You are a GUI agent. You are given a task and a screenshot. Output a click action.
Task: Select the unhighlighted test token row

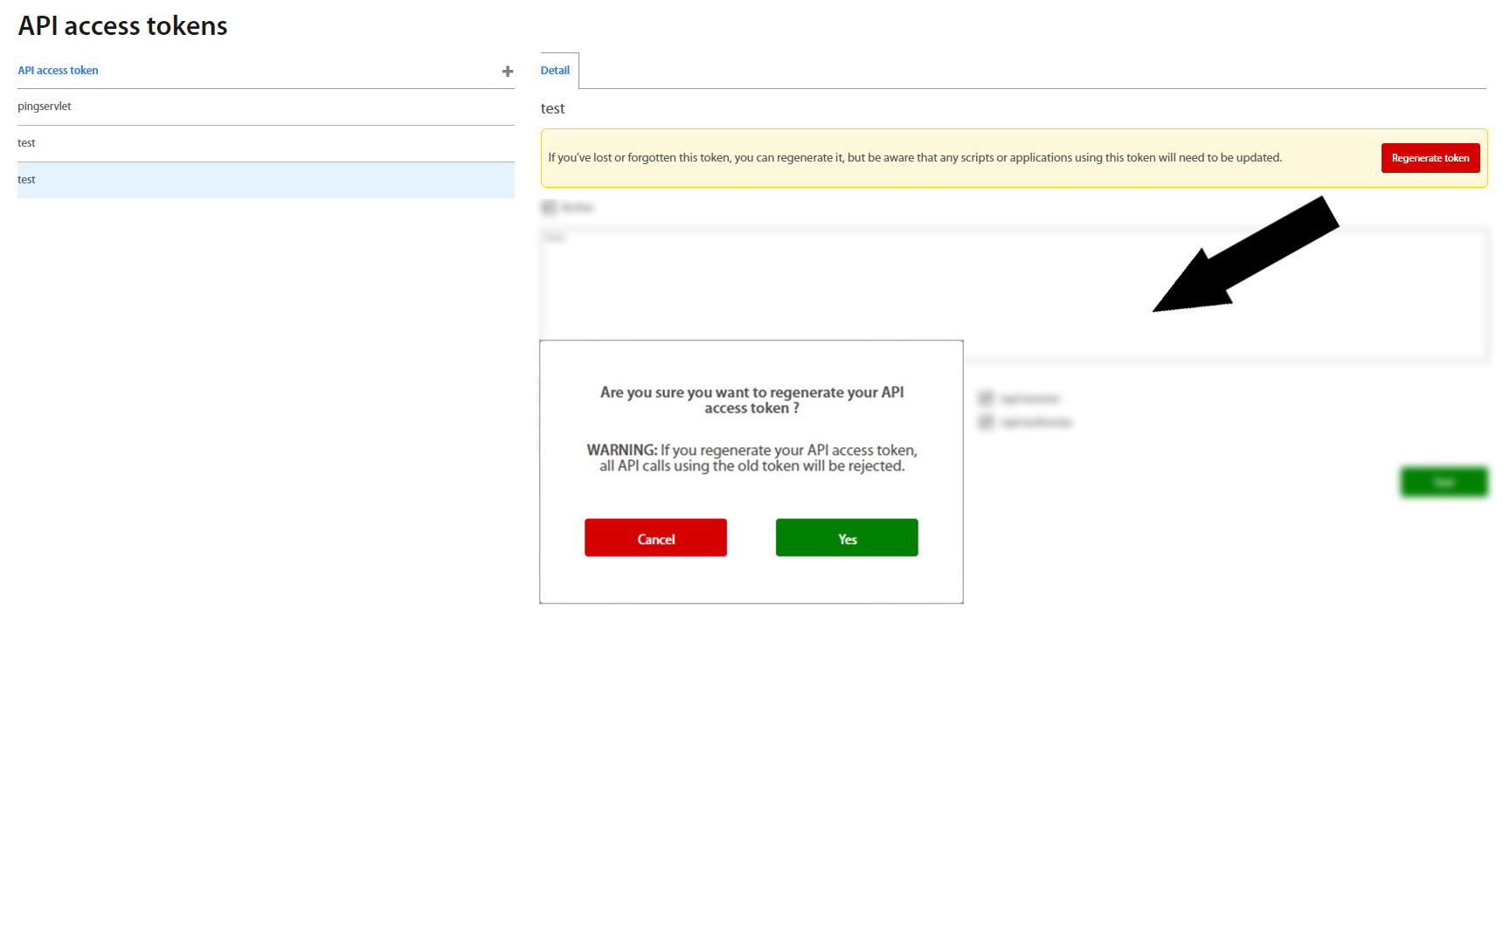[x=27, y=143]
